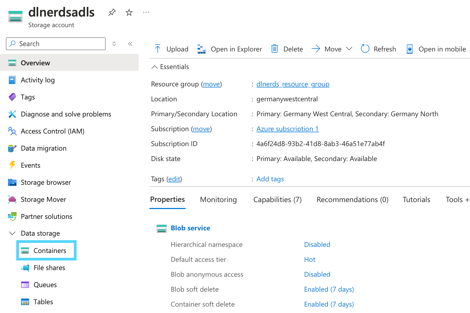Collapse the Essentials section

tap(155, 67)
